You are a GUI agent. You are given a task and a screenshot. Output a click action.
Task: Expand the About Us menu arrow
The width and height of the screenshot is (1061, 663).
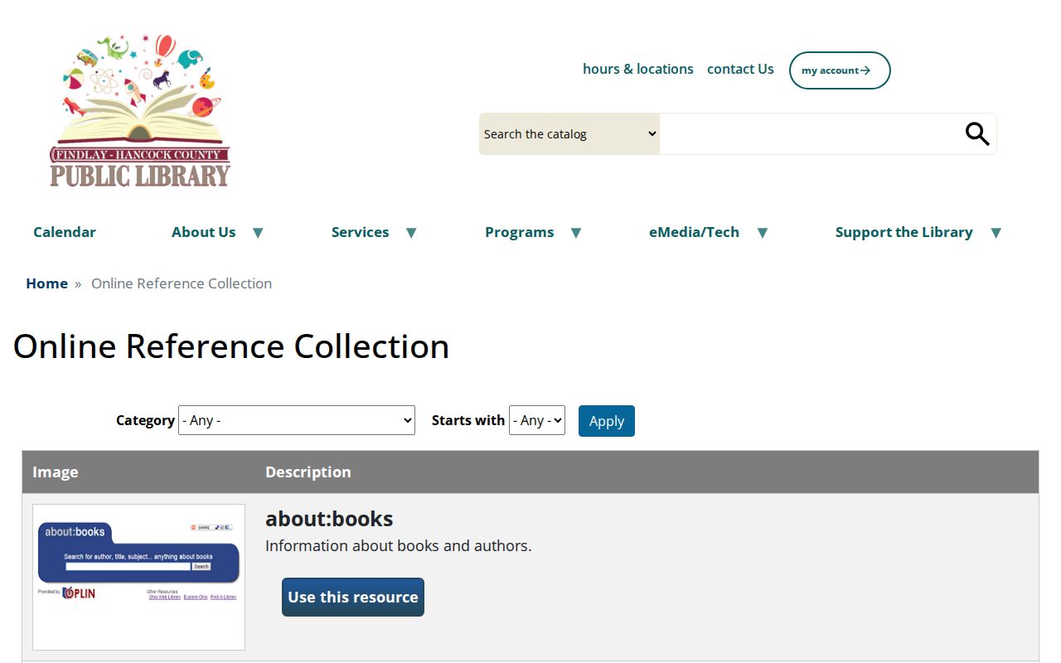pos(258,233)
